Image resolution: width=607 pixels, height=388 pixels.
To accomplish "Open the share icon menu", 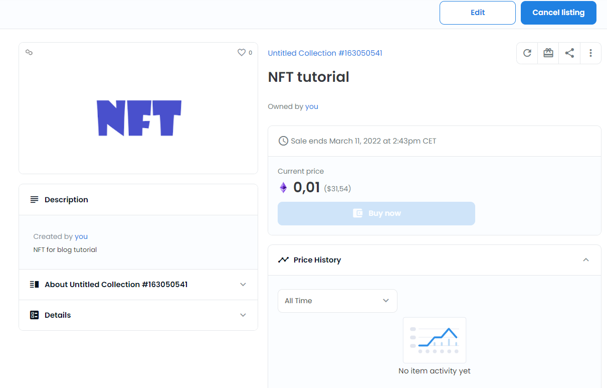I will click(x=569, y=53).
